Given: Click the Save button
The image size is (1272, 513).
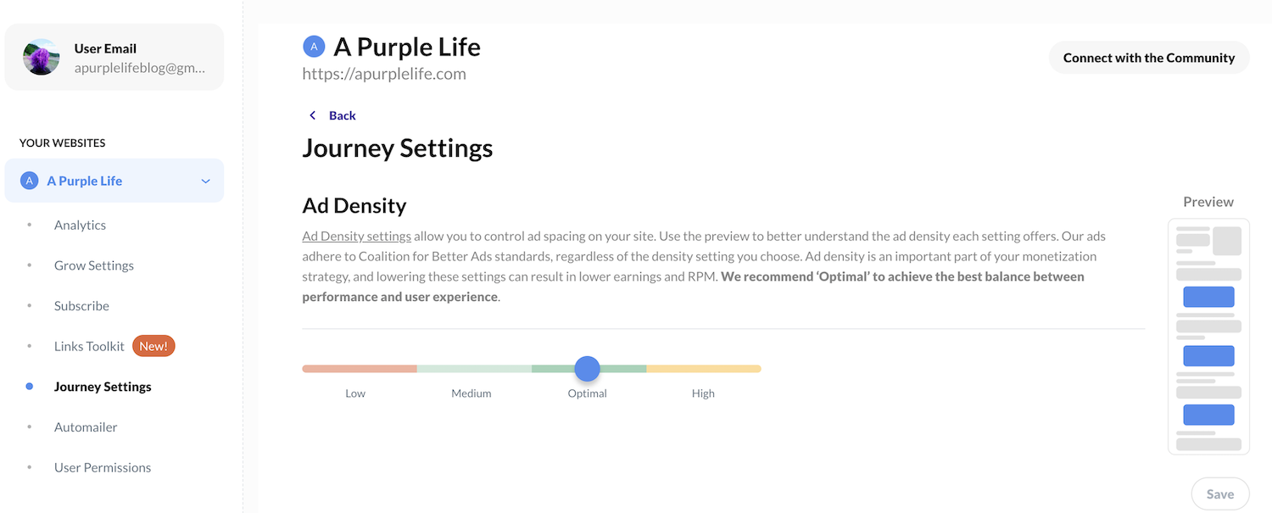Looking at the screenshot, I should point(1220,493).
